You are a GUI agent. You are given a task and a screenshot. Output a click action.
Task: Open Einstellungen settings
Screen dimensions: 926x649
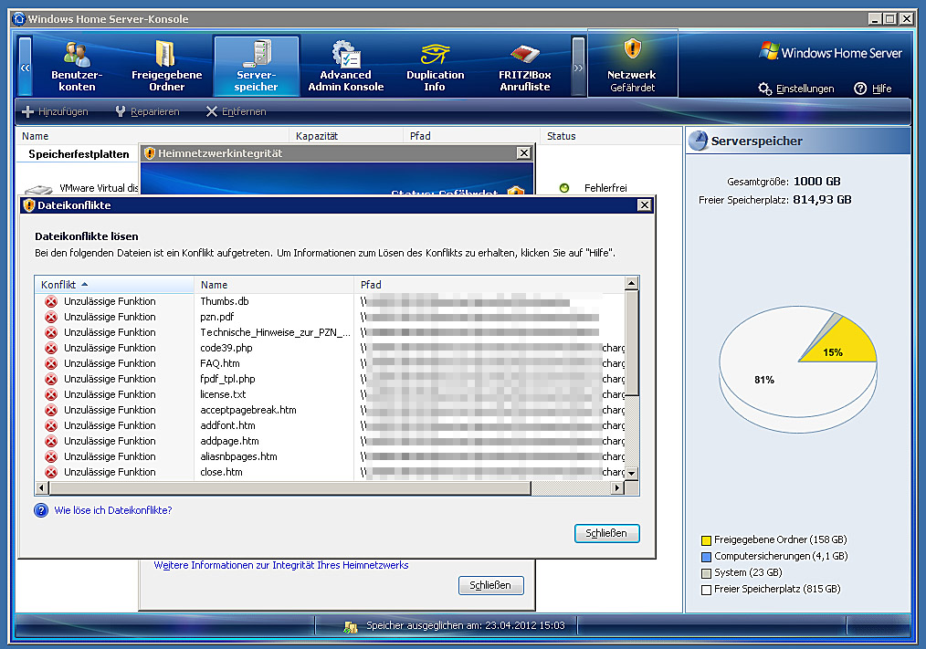coord(796,89)
